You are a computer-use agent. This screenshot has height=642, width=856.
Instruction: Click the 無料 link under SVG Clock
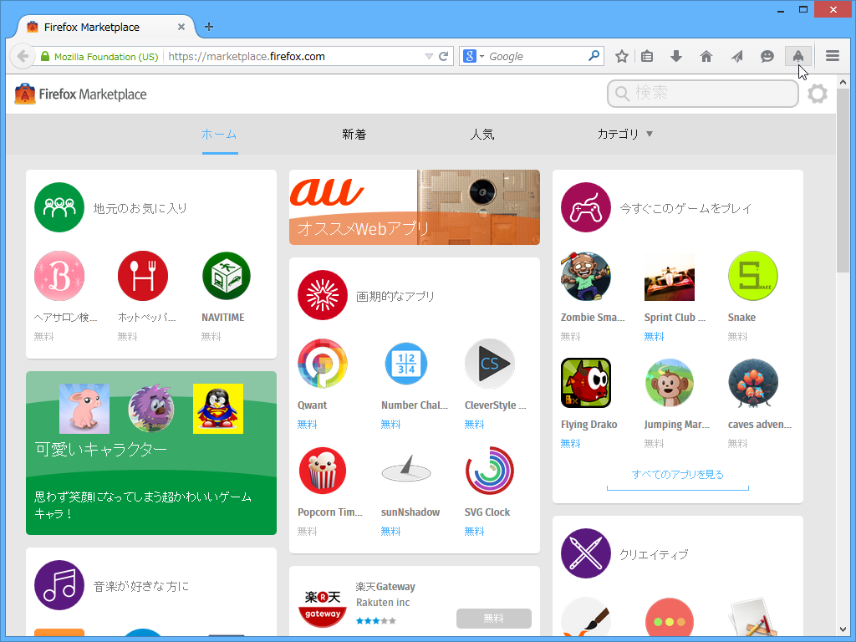[x=474, y=531]
